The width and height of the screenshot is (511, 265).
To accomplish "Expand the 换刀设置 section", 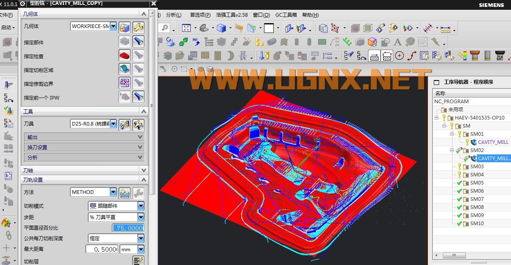I will (x=84, y=147).
